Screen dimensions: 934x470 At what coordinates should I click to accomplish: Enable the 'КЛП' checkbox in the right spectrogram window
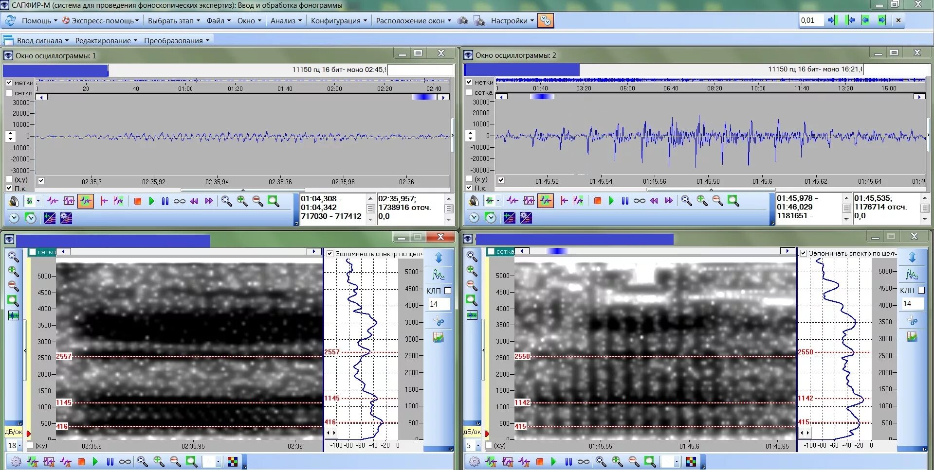[921, 290]
